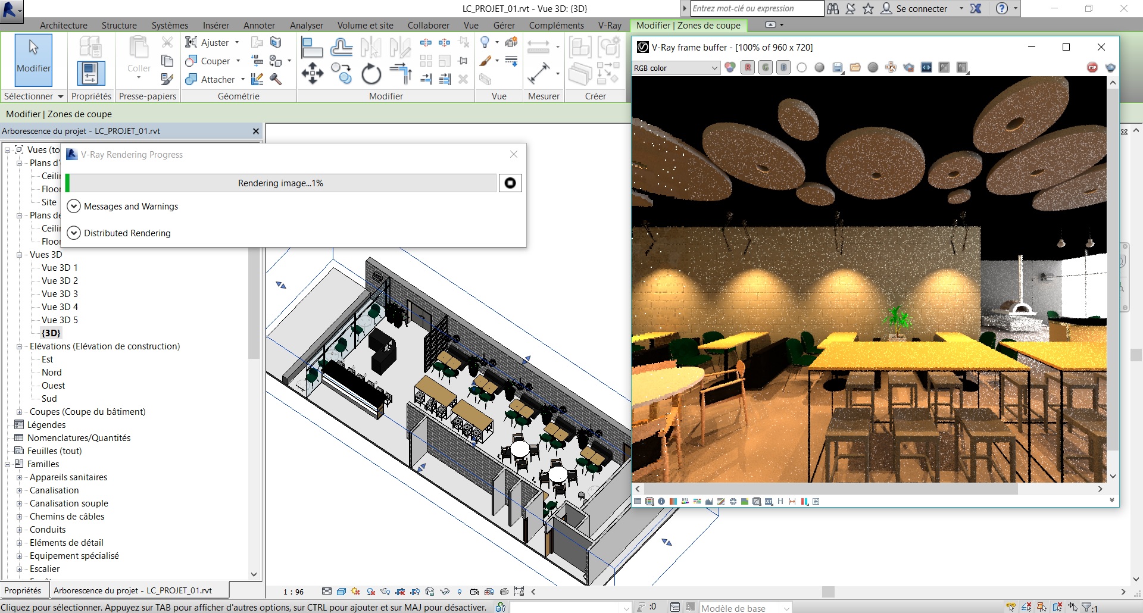This screenshot has width=1143, height=613.
Task: Open the LUT corrections control
Action: click(x=768, y=502)
